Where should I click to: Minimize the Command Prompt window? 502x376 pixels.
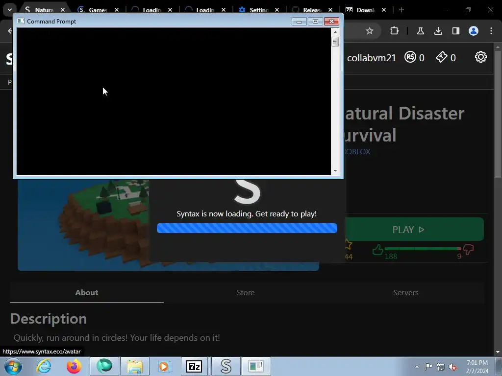299,22
